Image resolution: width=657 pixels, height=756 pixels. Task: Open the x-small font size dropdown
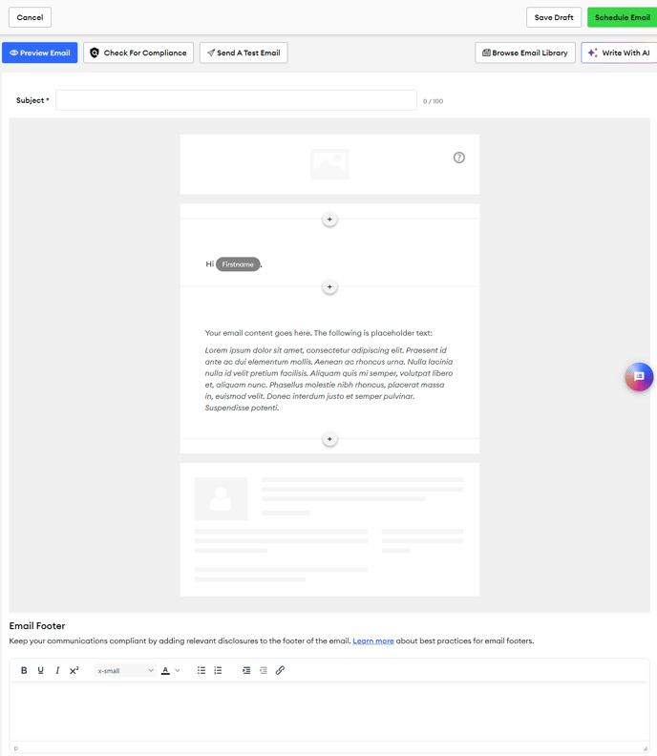(x=125, y=671)
